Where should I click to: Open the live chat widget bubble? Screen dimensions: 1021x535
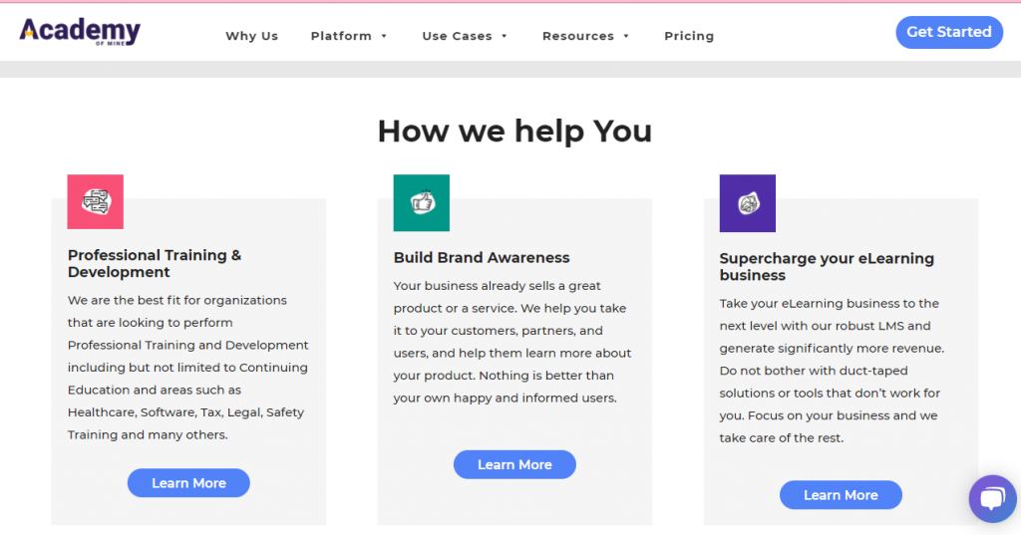[x=992, y=498]
